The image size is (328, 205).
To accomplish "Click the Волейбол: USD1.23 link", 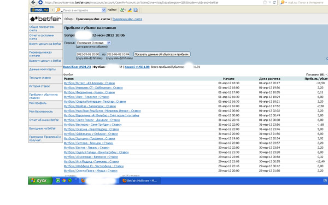I will (x=77, y=67).
